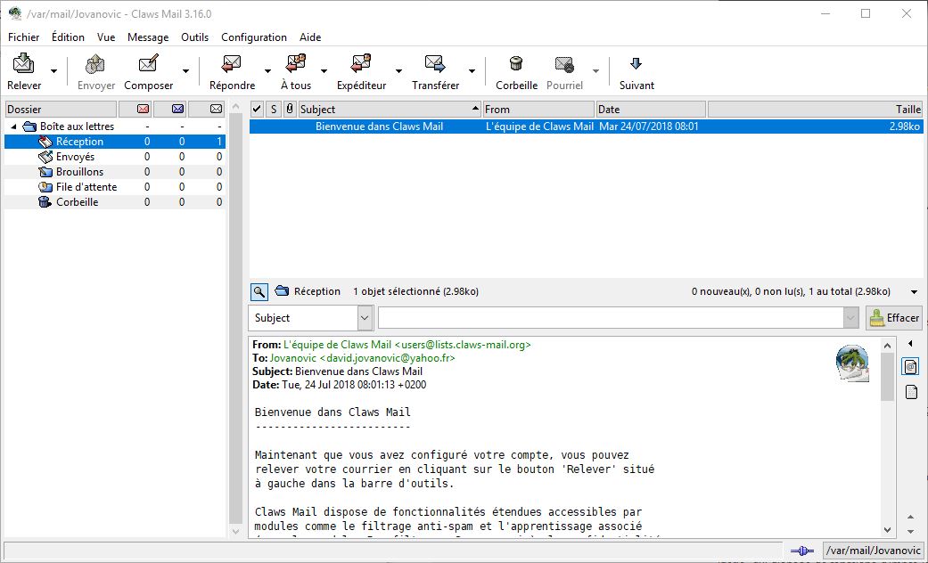The height and width of the screenshot is (563, 928).
Task: Click the Effacer clear search button
Action: (x=893, y=317)
